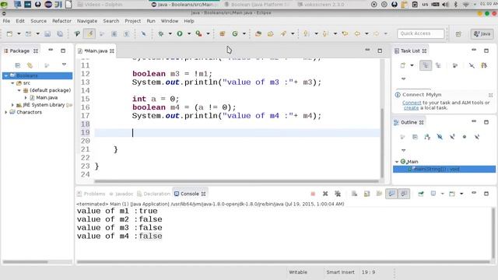
Task: Toggle Show Console on standard error change
Action: tap(404, 194)
